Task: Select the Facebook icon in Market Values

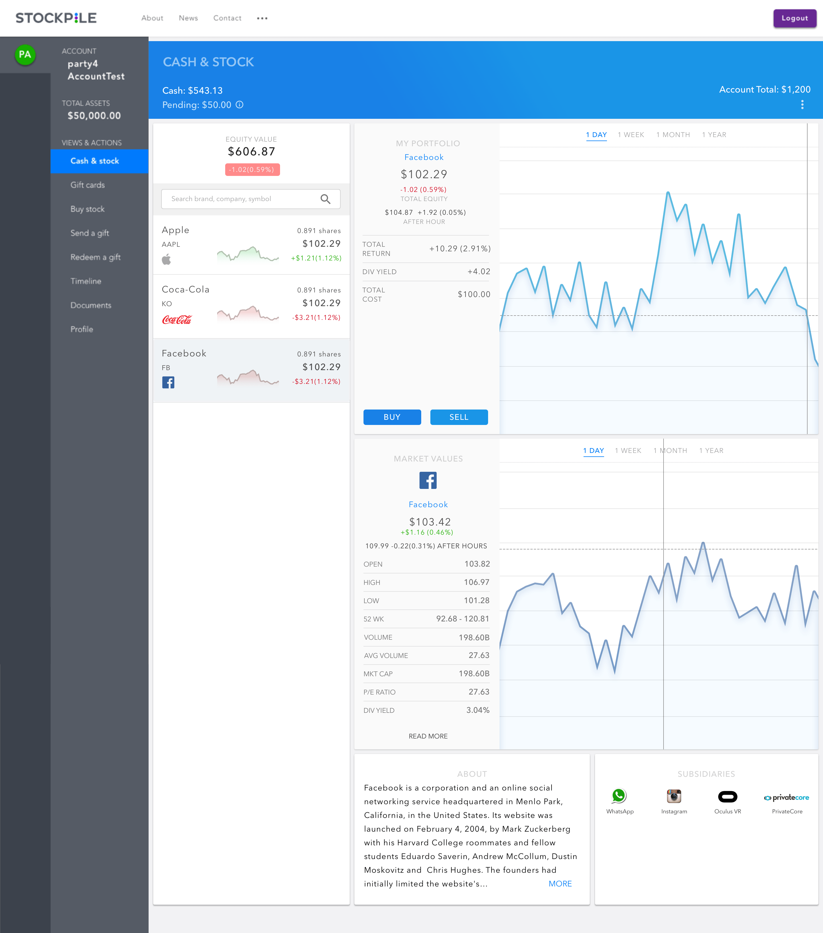Action: 428,480
